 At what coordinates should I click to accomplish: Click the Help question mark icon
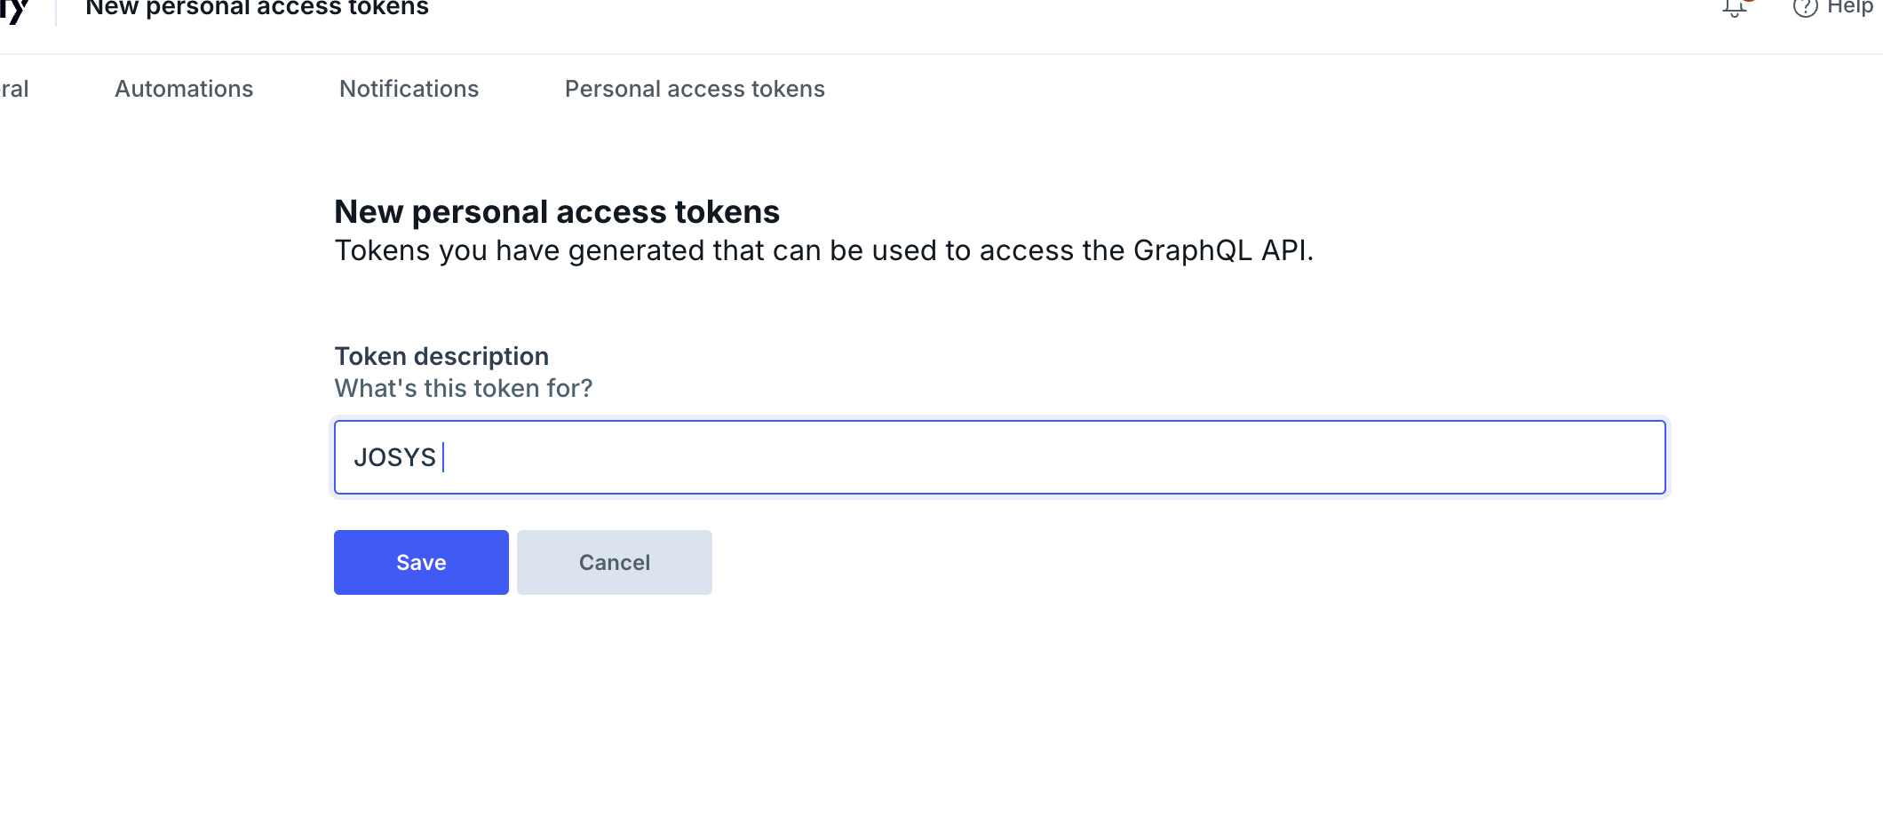[x=1805, y=8]
